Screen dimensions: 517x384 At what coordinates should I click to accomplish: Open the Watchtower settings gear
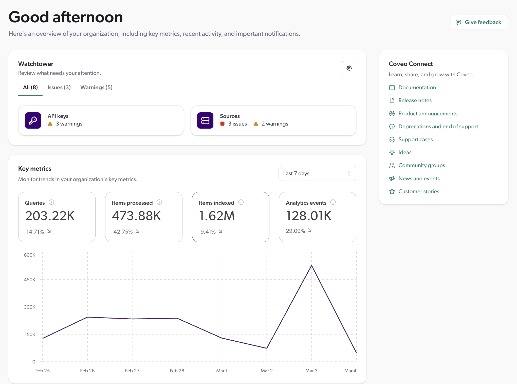click(349, 68)
